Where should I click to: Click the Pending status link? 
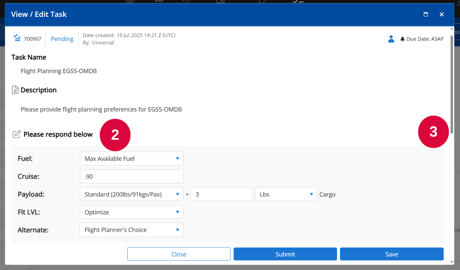62,39
